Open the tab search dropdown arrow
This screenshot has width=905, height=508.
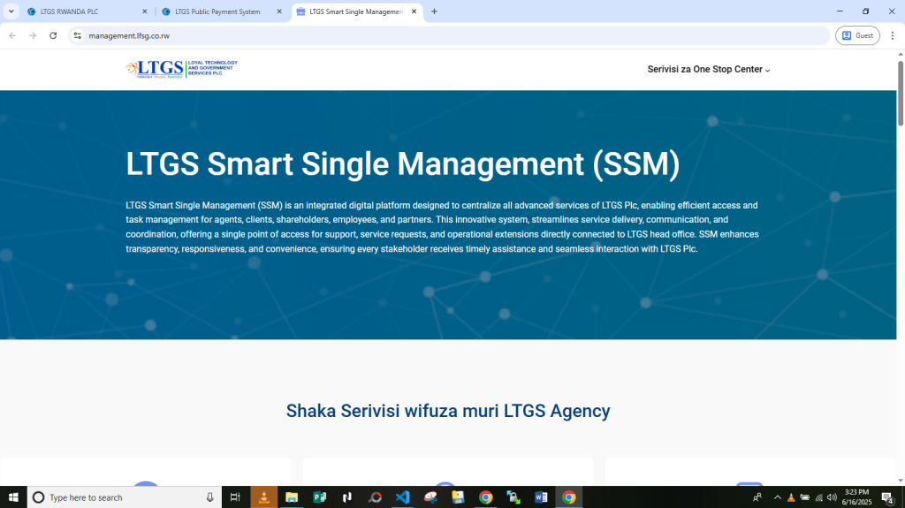[x=11, y=11]
